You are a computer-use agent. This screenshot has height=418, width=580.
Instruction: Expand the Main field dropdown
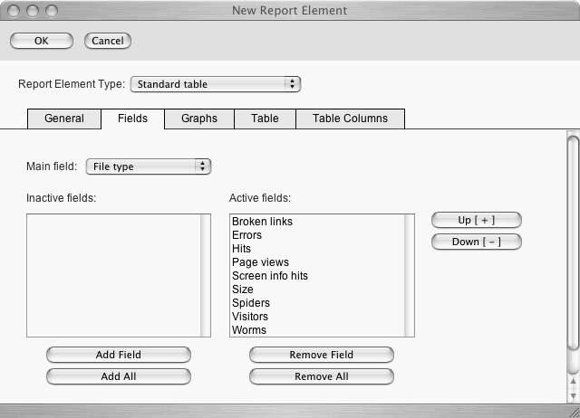tap(149, 166)
